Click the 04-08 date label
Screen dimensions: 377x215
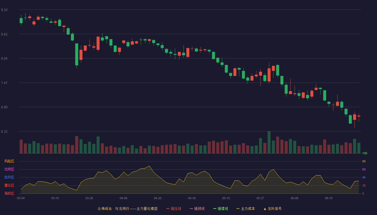point(123,198)
